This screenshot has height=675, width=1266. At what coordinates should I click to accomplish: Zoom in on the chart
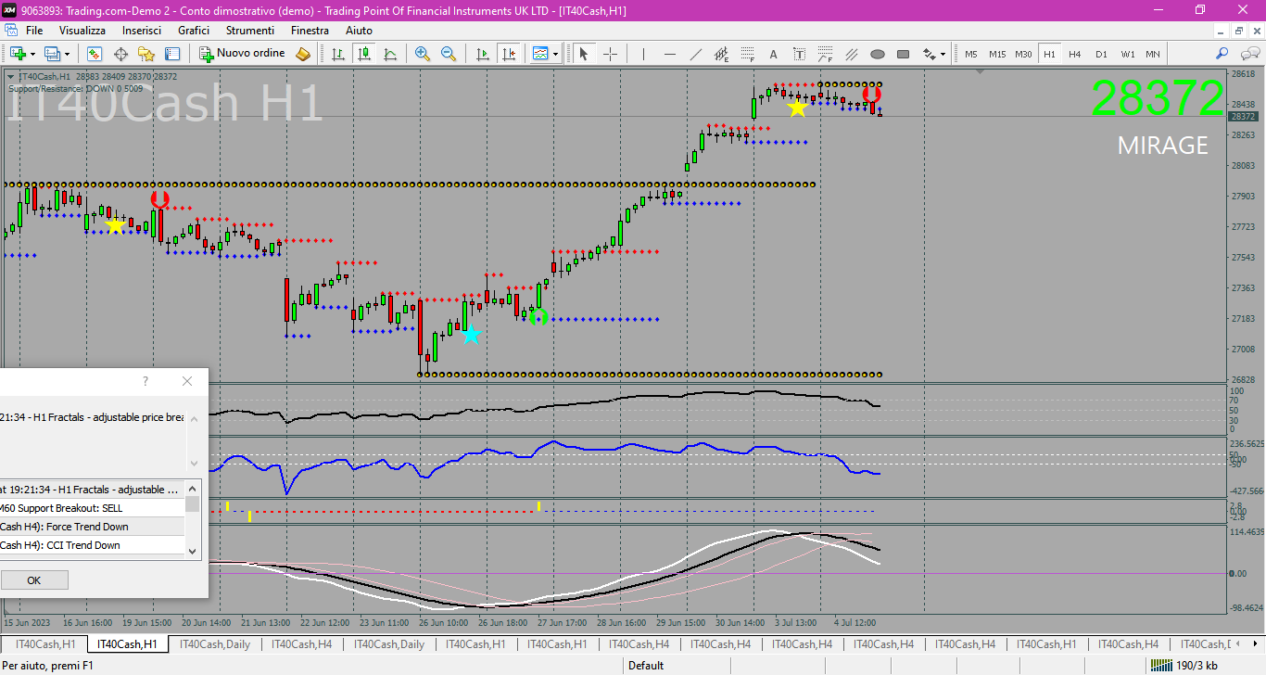[423, 54]
